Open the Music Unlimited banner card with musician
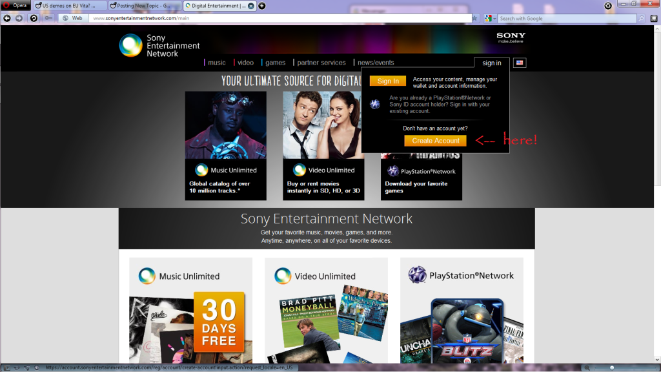The width and height of the screenshot is (661, 372). tap(225, 145)
